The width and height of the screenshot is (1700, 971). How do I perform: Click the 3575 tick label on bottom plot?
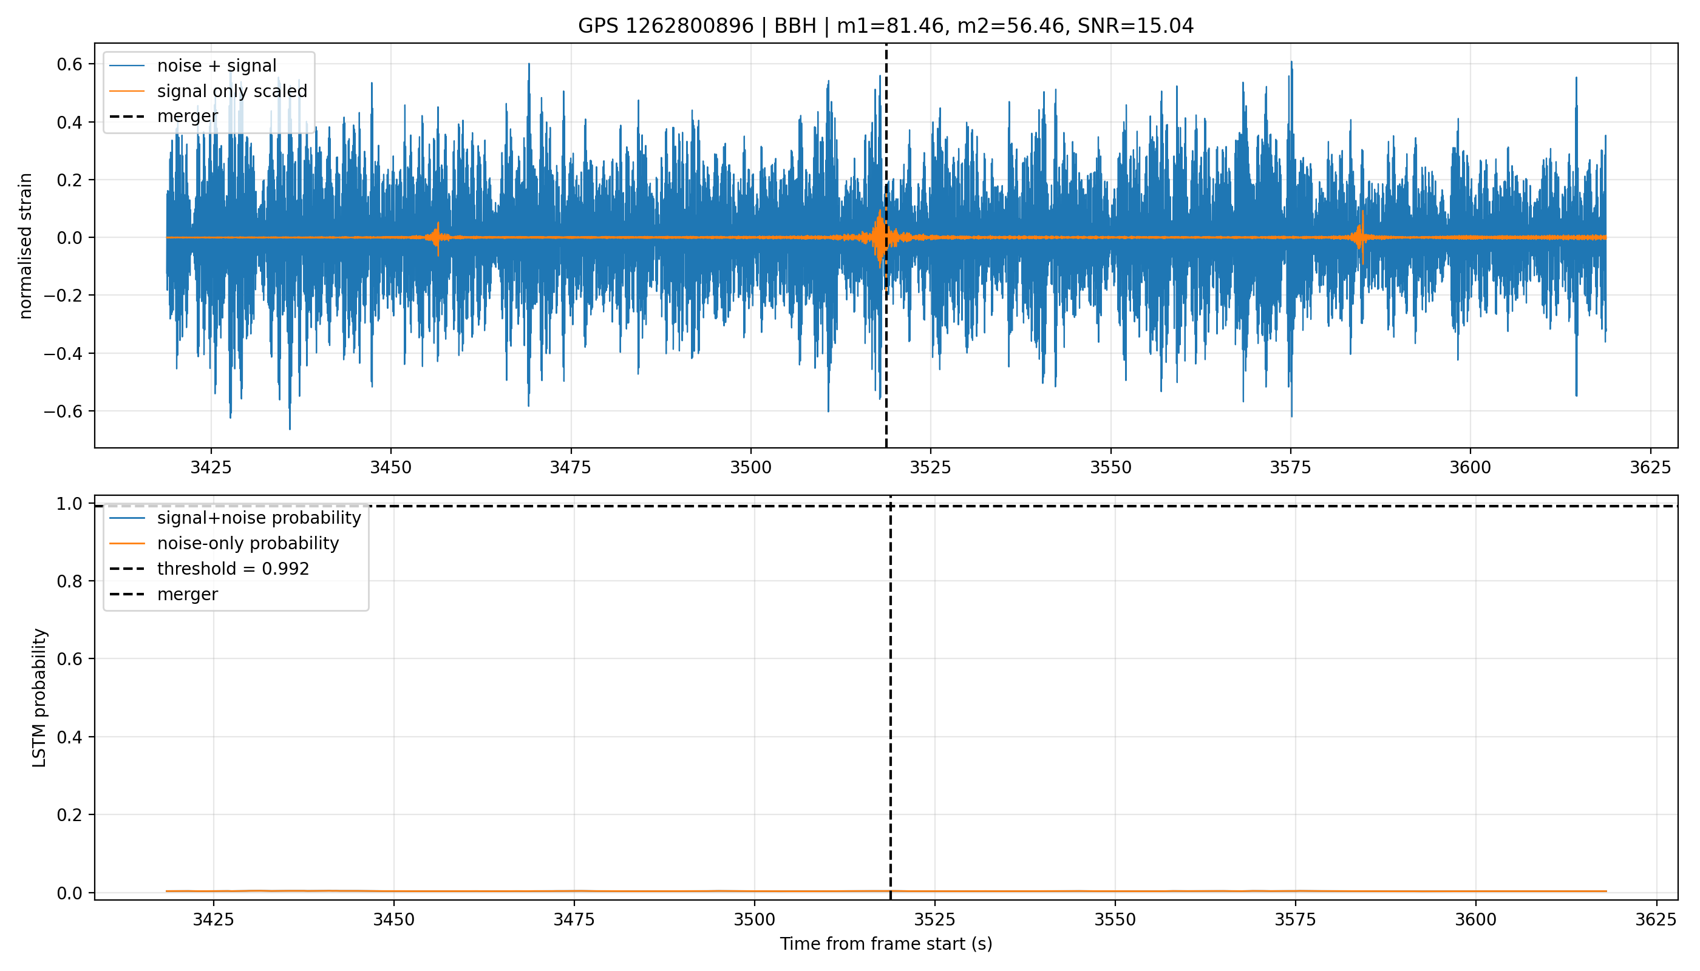tap(1295, 919)
